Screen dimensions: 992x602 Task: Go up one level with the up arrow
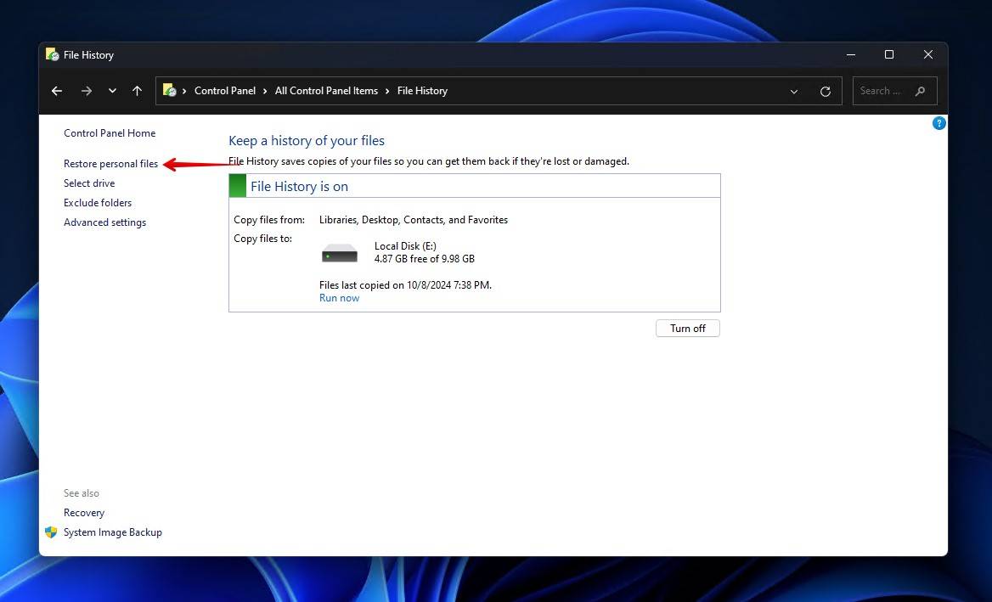(138, 91)
